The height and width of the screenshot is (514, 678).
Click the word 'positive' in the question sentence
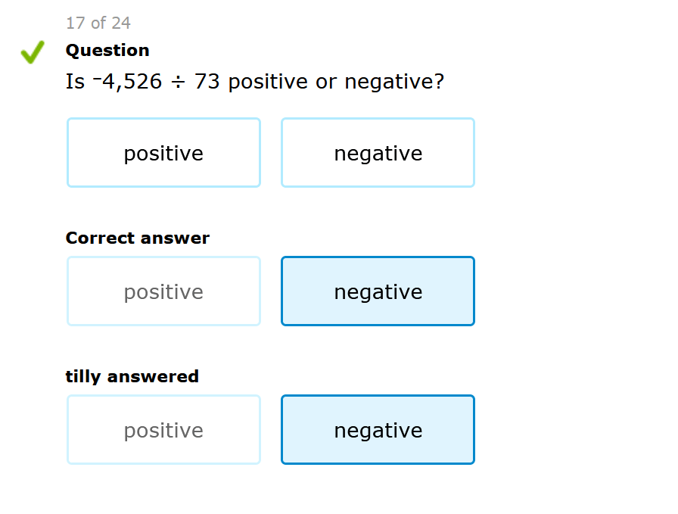[268, 83]
